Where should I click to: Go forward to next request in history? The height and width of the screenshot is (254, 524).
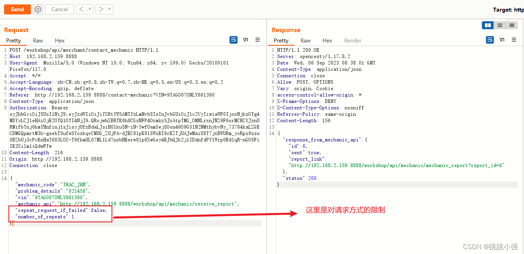[101, 9]
